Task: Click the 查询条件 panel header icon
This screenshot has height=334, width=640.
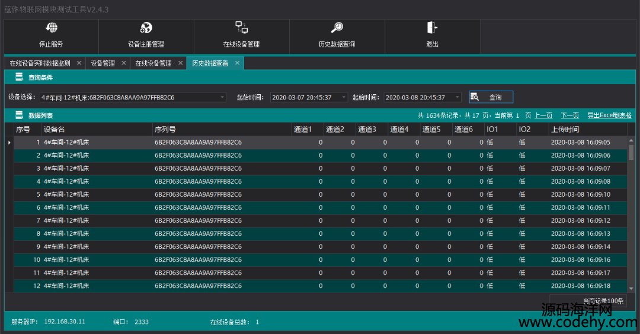Action: [19, 76]
